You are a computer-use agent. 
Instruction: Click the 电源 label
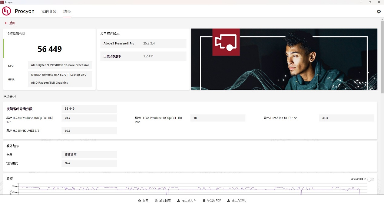9,155
